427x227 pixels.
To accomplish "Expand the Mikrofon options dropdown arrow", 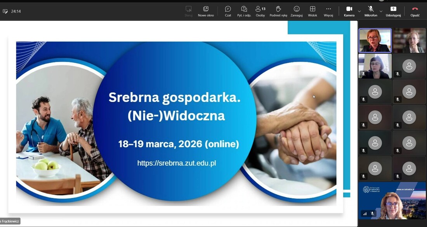I will point(381,11).
